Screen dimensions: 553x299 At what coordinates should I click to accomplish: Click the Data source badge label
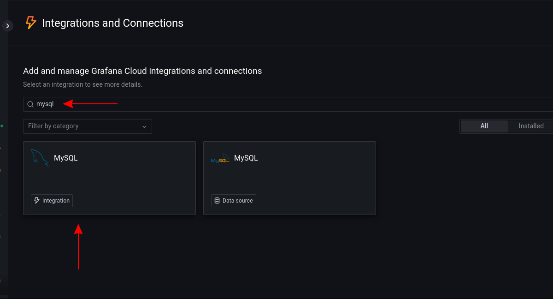238,201
